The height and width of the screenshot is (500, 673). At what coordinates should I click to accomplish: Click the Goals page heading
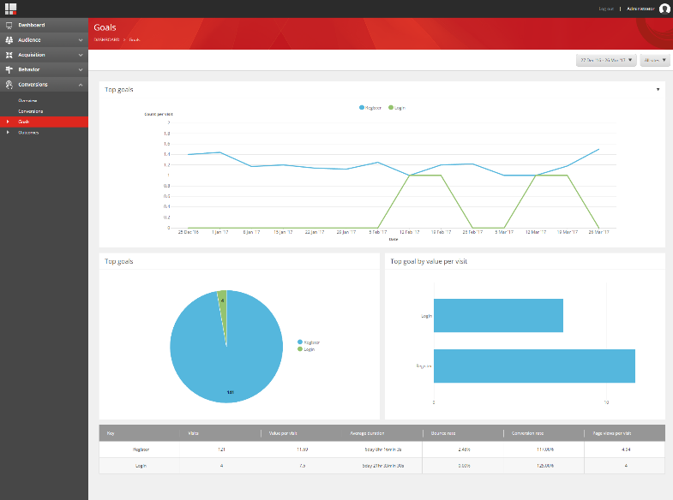[x=105, y=27]
